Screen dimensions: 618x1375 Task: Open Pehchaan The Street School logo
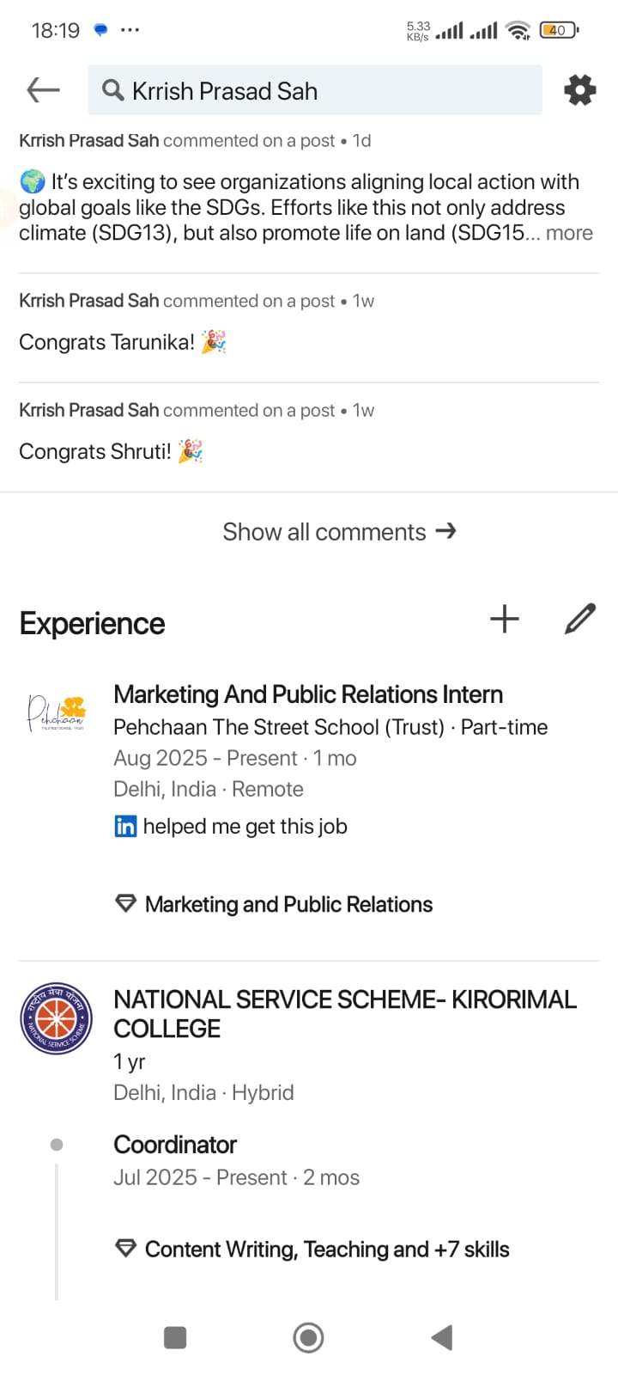[57, 712]
